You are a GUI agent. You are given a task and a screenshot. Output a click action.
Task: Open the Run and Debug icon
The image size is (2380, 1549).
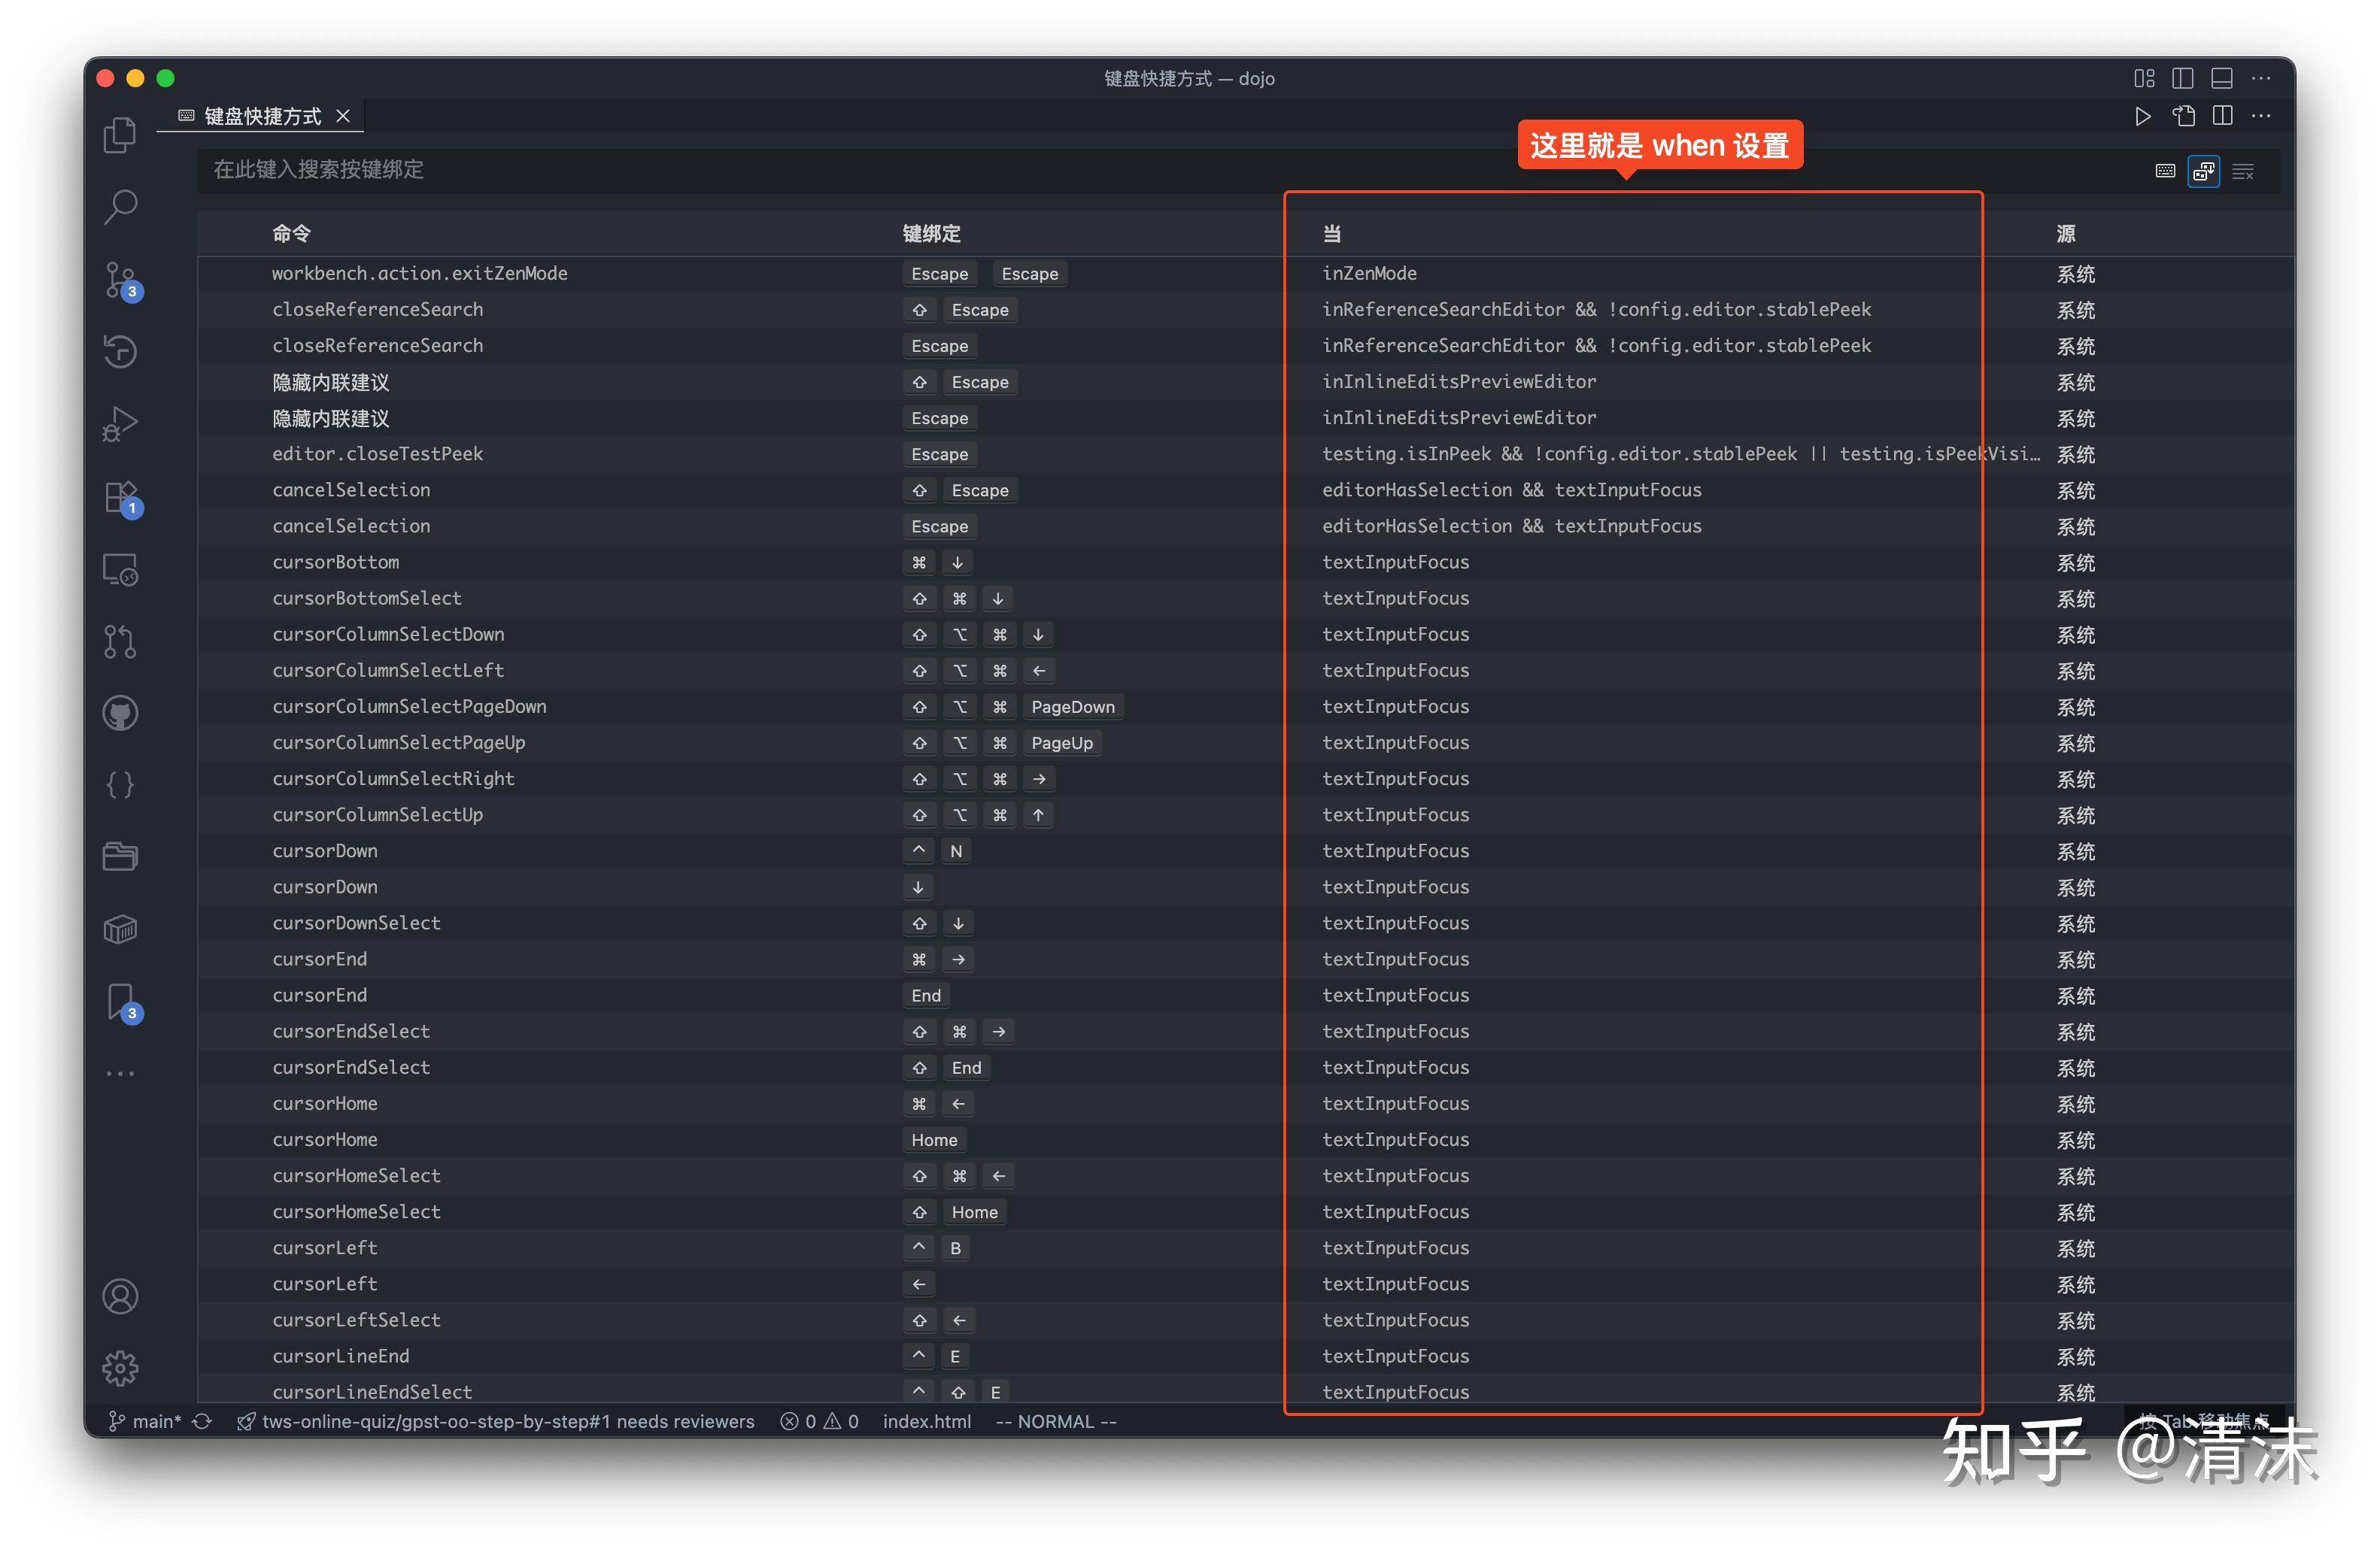click(x=120, y=424)
